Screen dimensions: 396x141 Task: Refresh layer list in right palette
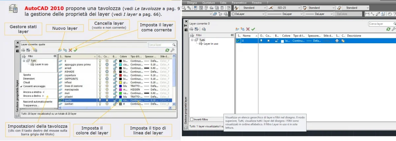pos(388,29)
